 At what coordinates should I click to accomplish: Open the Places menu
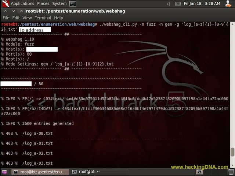tap(43, 4)
